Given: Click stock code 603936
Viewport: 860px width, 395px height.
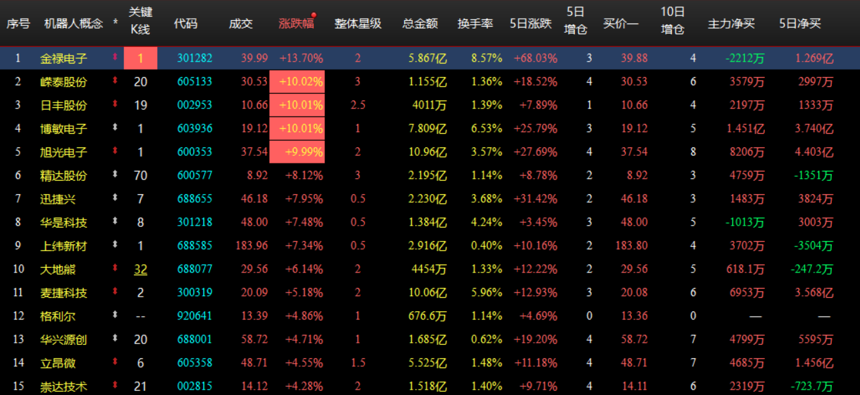Looking at the screenshot, I should coord(195,129).
